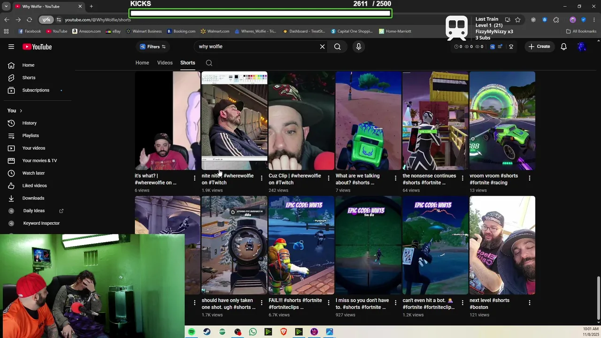This screenshot has height=338, width=601.
Task: Open the vidIQ list icon with dot
Action: pyautogui.click(x=500, y=46)
